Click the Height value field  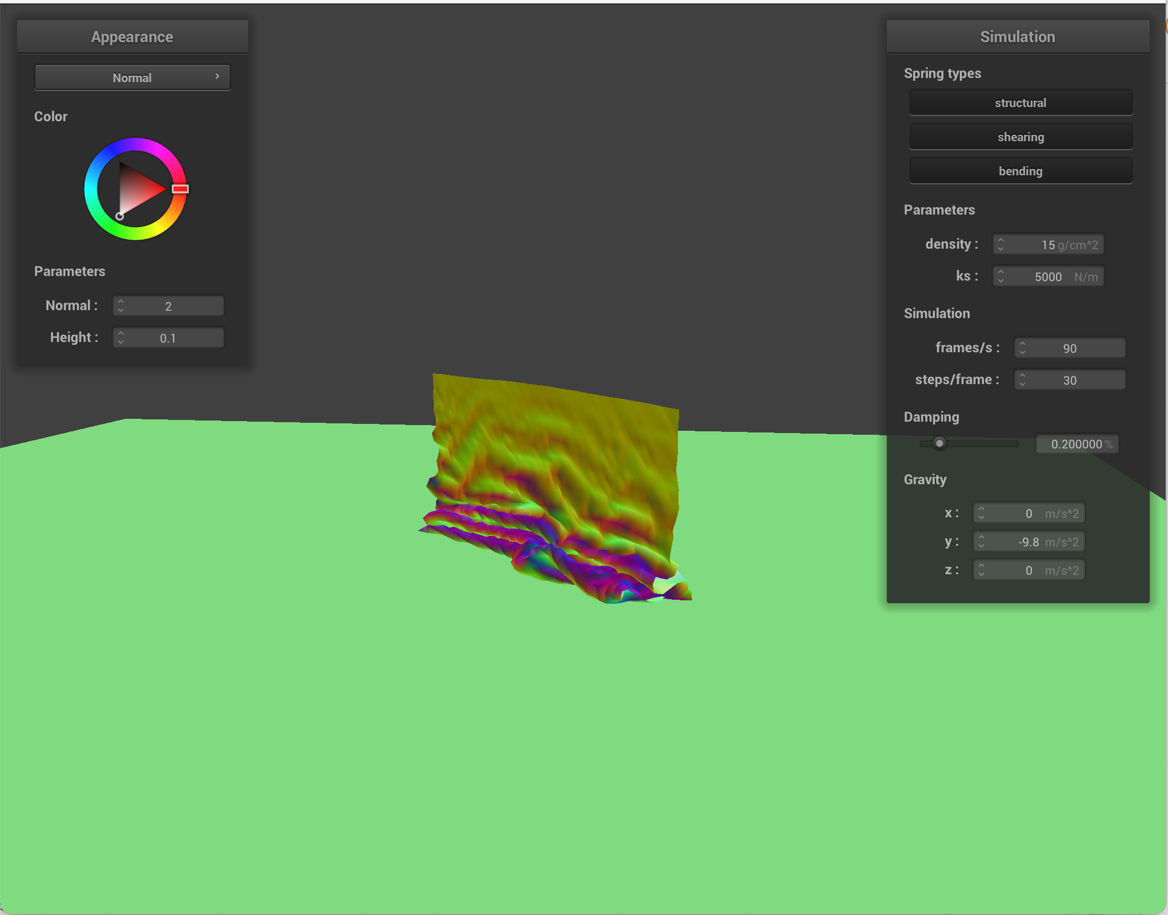pyautogui.click(x=168, y=338)
